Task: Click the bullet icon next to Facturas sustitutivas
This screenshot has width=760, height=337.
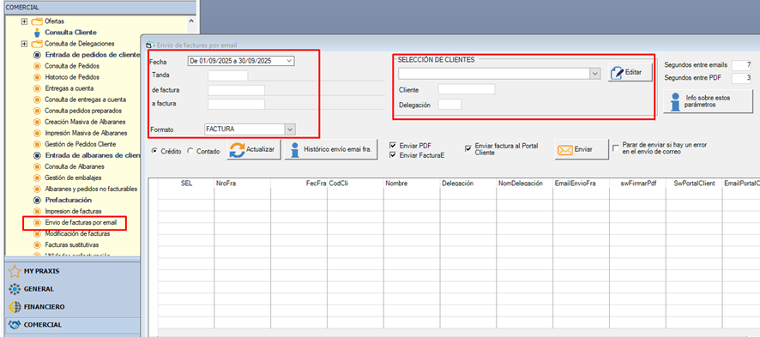Action: click(x=37, y=245)
